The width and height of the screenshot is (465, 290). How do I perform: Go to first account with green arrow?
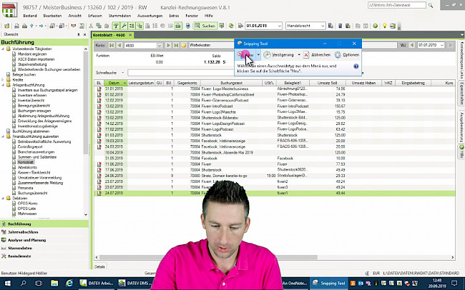pyautogui.click(x=112, y=45)
